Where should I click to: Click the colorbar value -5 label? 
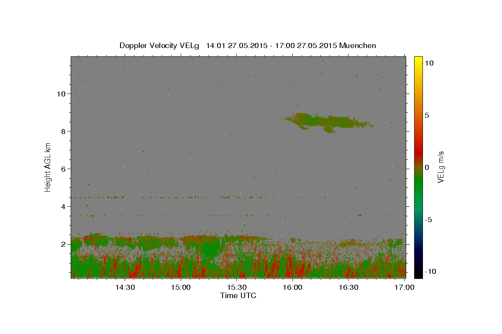429,220
